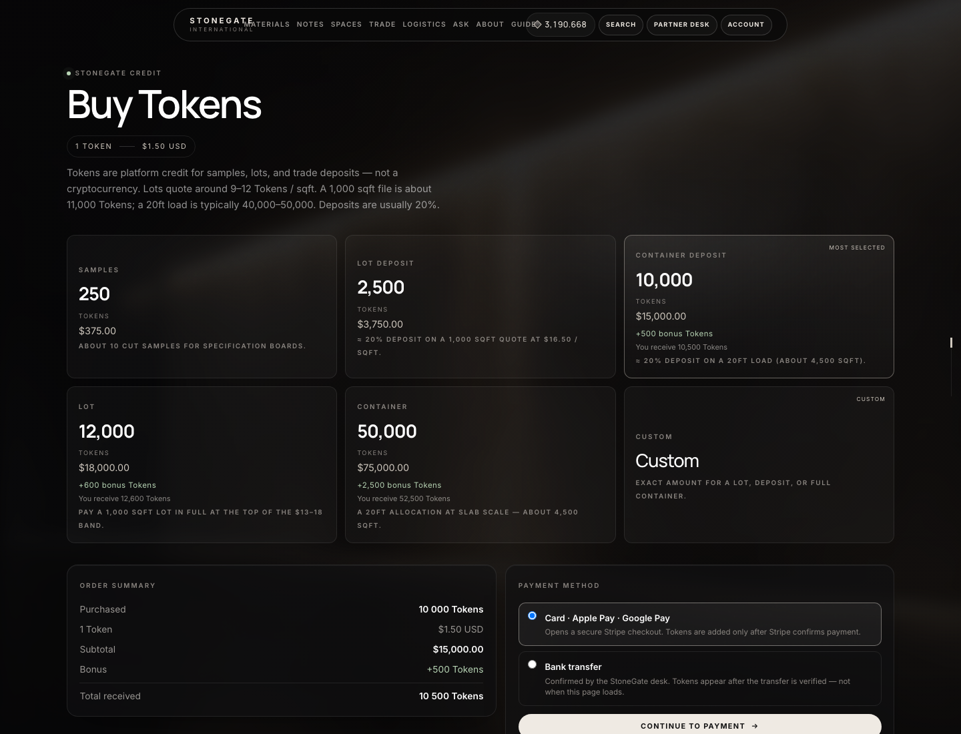
Task: Choose the Container 50,000 token package
Action: 480,465
